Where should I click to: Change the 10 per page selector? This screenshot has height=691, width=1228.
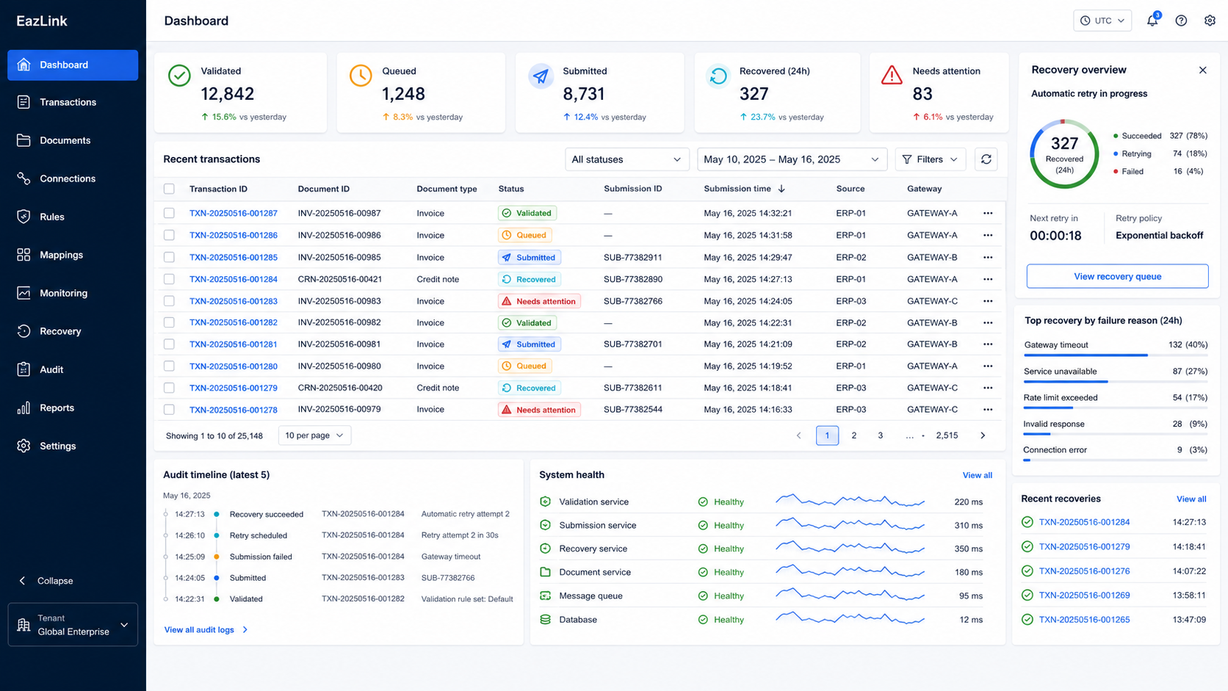coord(314,435)
